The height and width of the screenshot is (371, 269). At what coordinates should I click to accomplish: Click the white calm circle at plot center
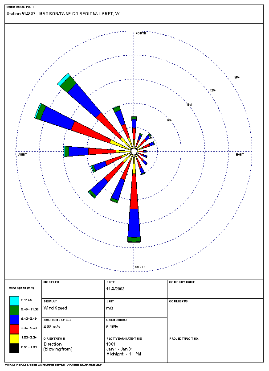(134, 152)
